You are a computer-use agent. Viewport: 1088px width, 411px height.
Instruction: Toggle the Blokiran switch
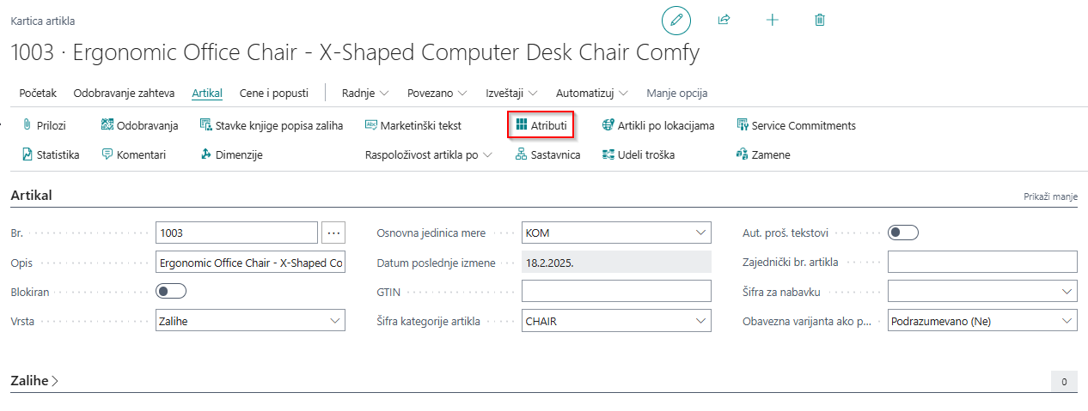tap(171, 292)
